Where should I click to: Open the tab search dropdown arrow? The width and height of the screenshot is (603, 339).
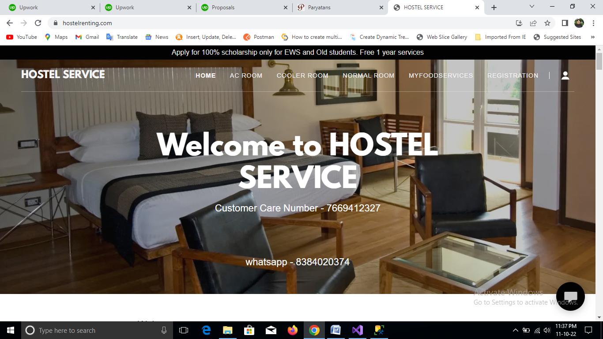531,7
